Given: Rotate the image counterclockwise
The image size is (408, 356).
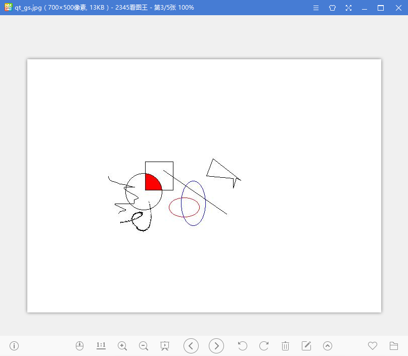Looking at the screenshot, I should [243, 346].
